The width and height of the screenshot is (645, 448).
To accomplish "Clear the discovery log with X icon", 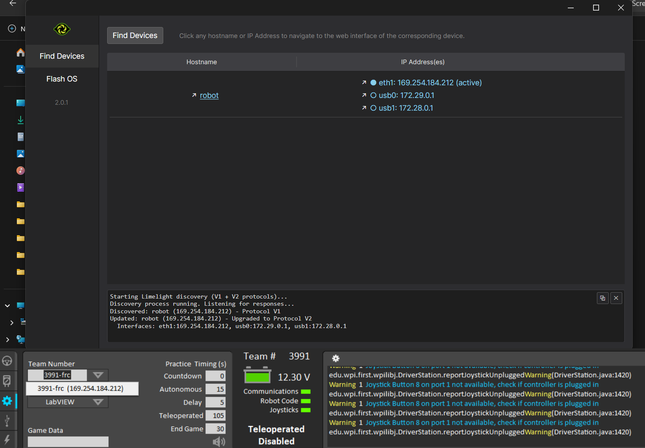I will pos(616,298).
